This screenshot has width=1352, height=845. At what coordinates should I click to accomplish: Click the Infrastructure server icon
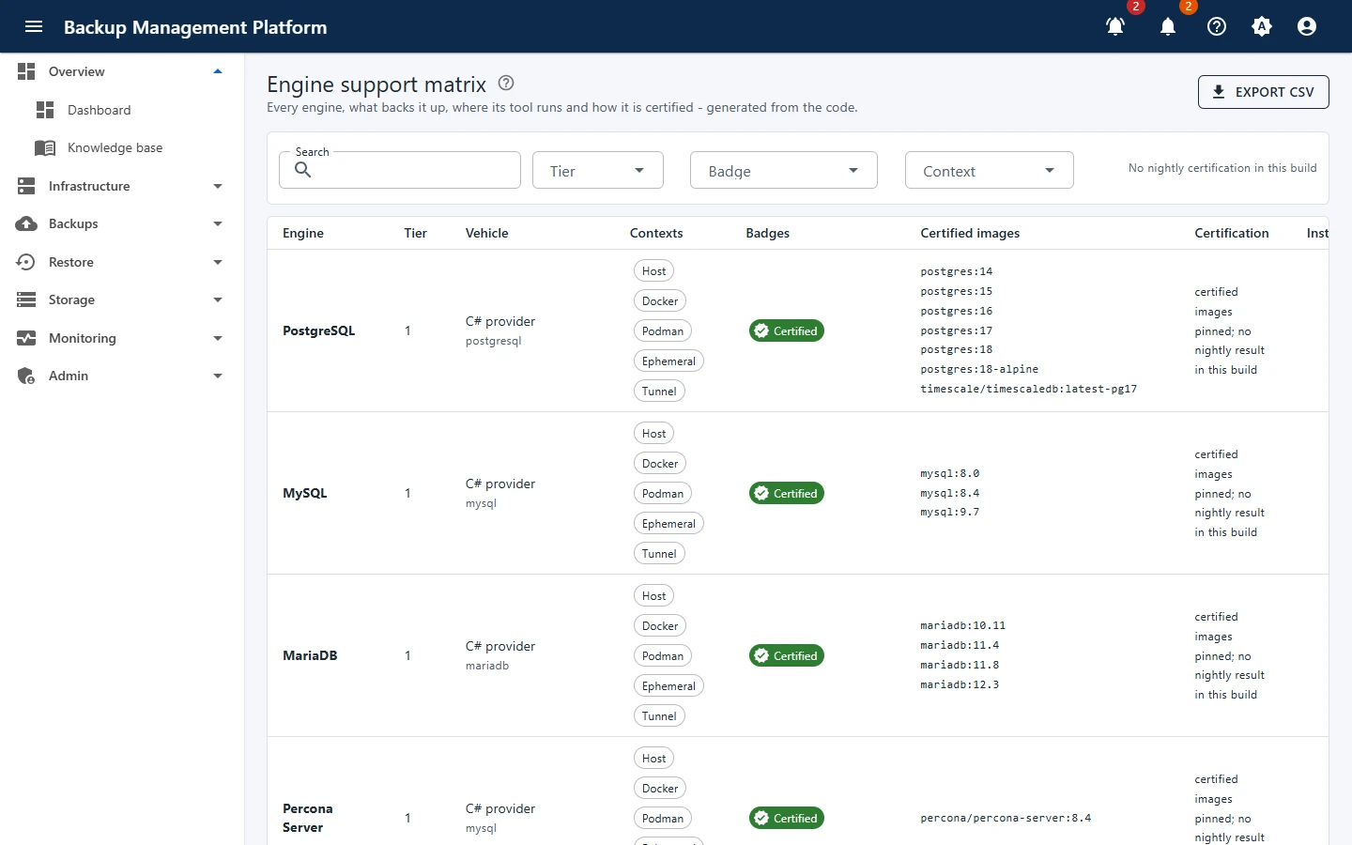click(x=26, y=186)
